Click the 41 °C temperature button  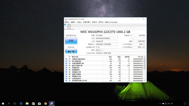71,52
